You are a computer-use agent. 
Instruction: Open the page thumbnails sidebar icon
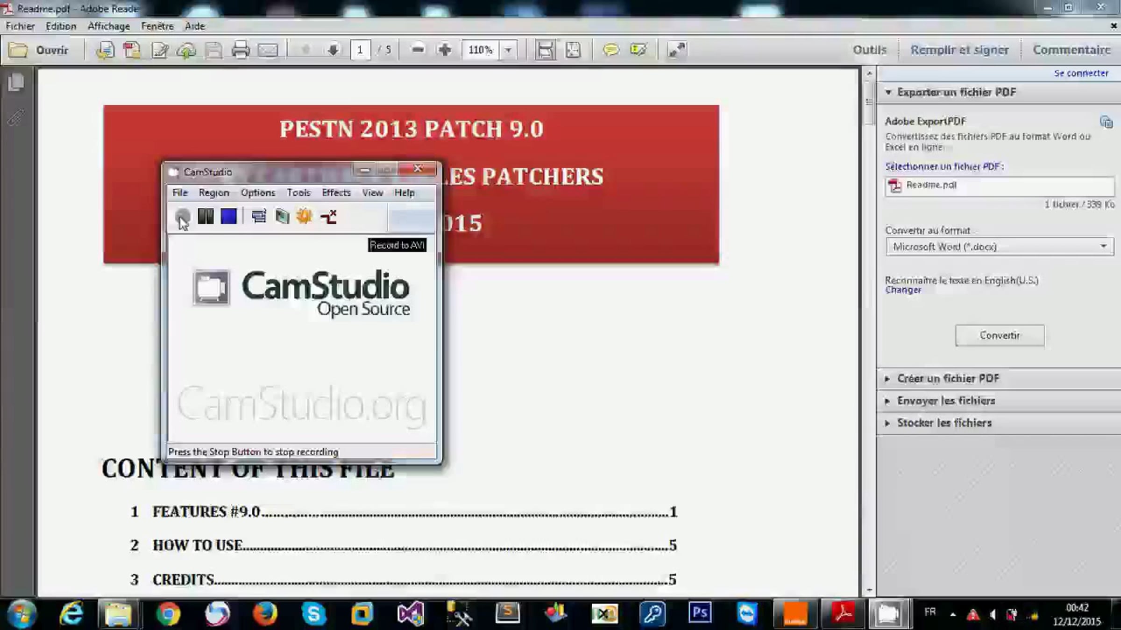coord(16,83)
